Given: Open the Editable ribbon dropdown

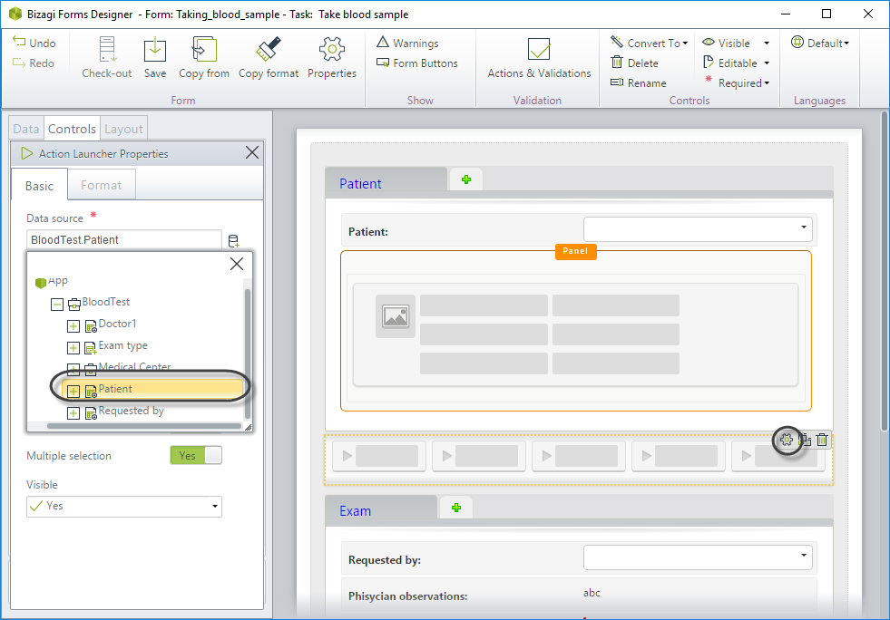Looking at the screenshot, I should (736, 63).
